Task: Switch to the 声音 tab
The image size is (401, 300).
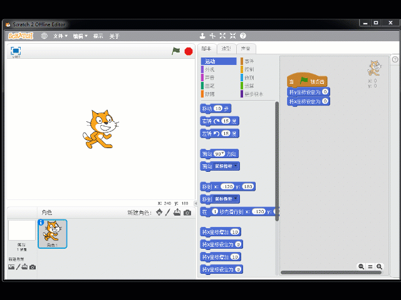Action: [x=246, y=49]
